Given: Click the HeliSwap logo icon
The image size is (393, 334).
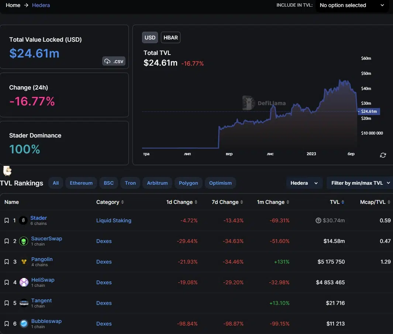Looking at the screenshot, I should (24, 282).
